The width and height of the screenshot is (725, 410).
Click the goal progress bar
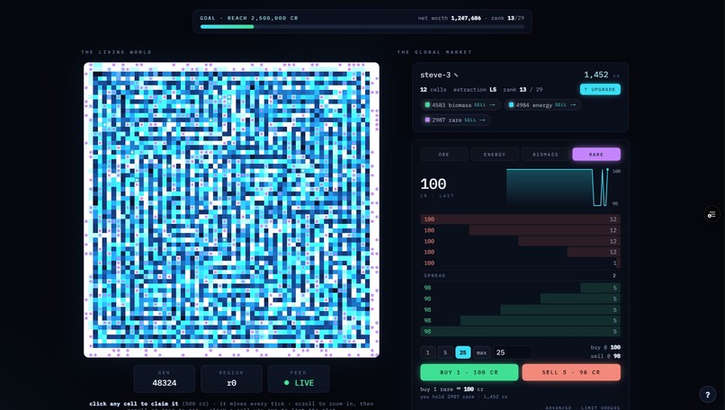point(362,27)
